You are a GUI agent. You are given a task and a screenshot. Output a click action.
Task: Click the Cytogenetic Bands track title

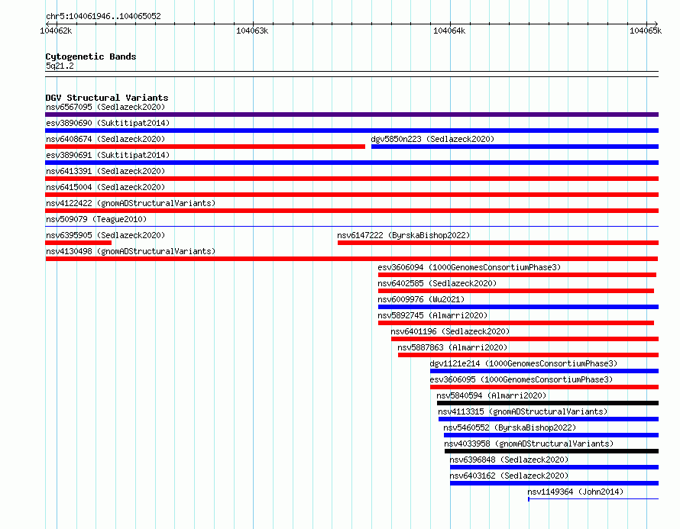coord(91,56)
